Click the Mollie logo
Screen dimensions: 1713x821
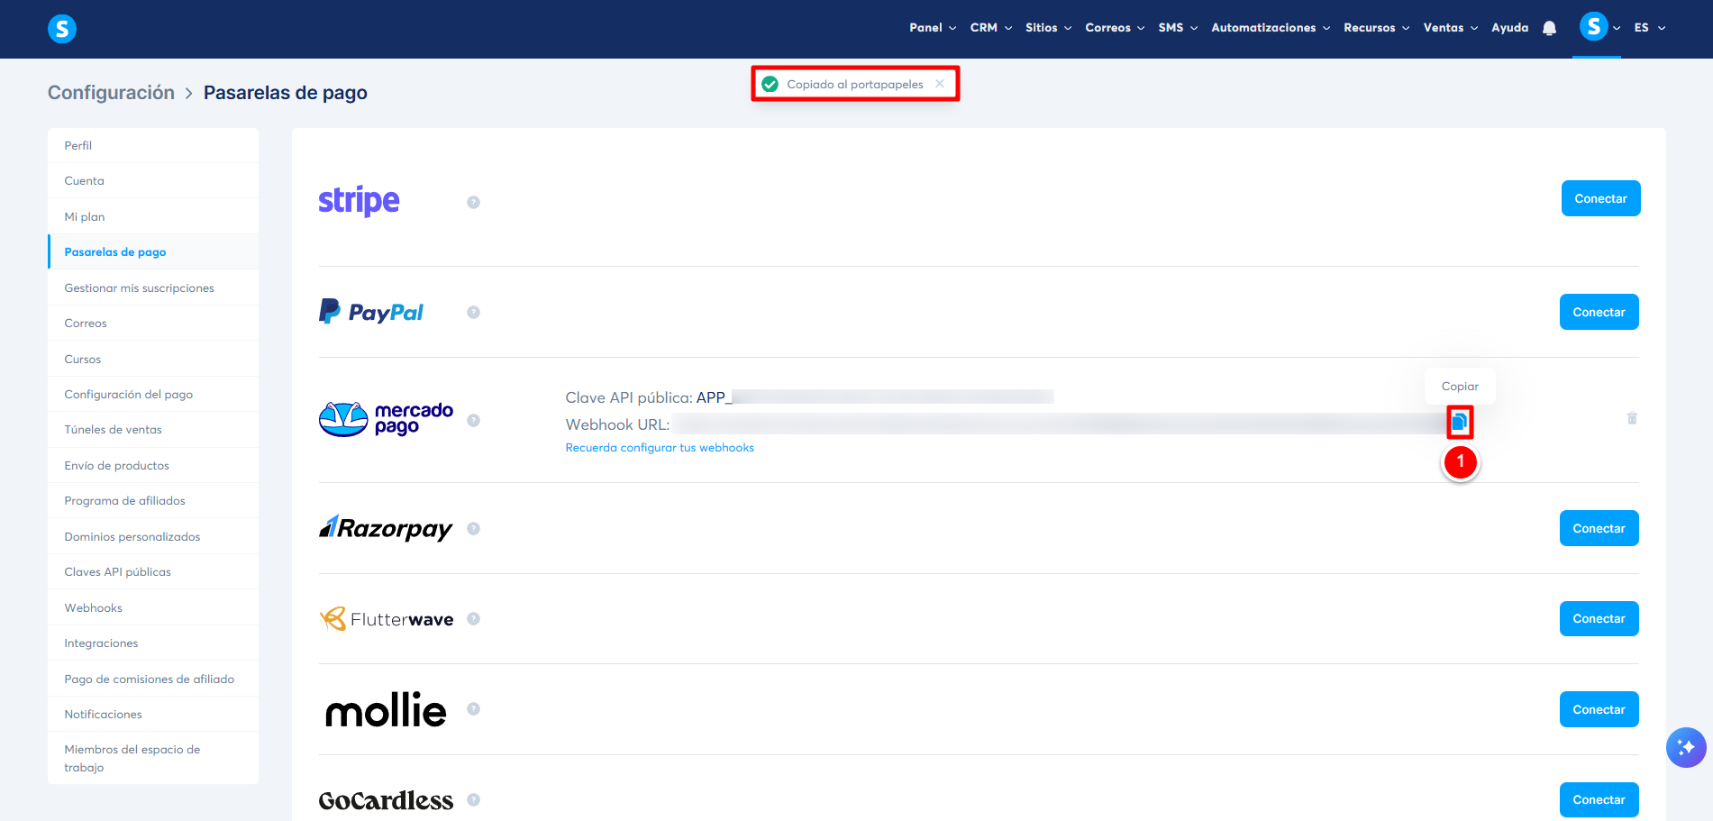click(x=386, y=709)
